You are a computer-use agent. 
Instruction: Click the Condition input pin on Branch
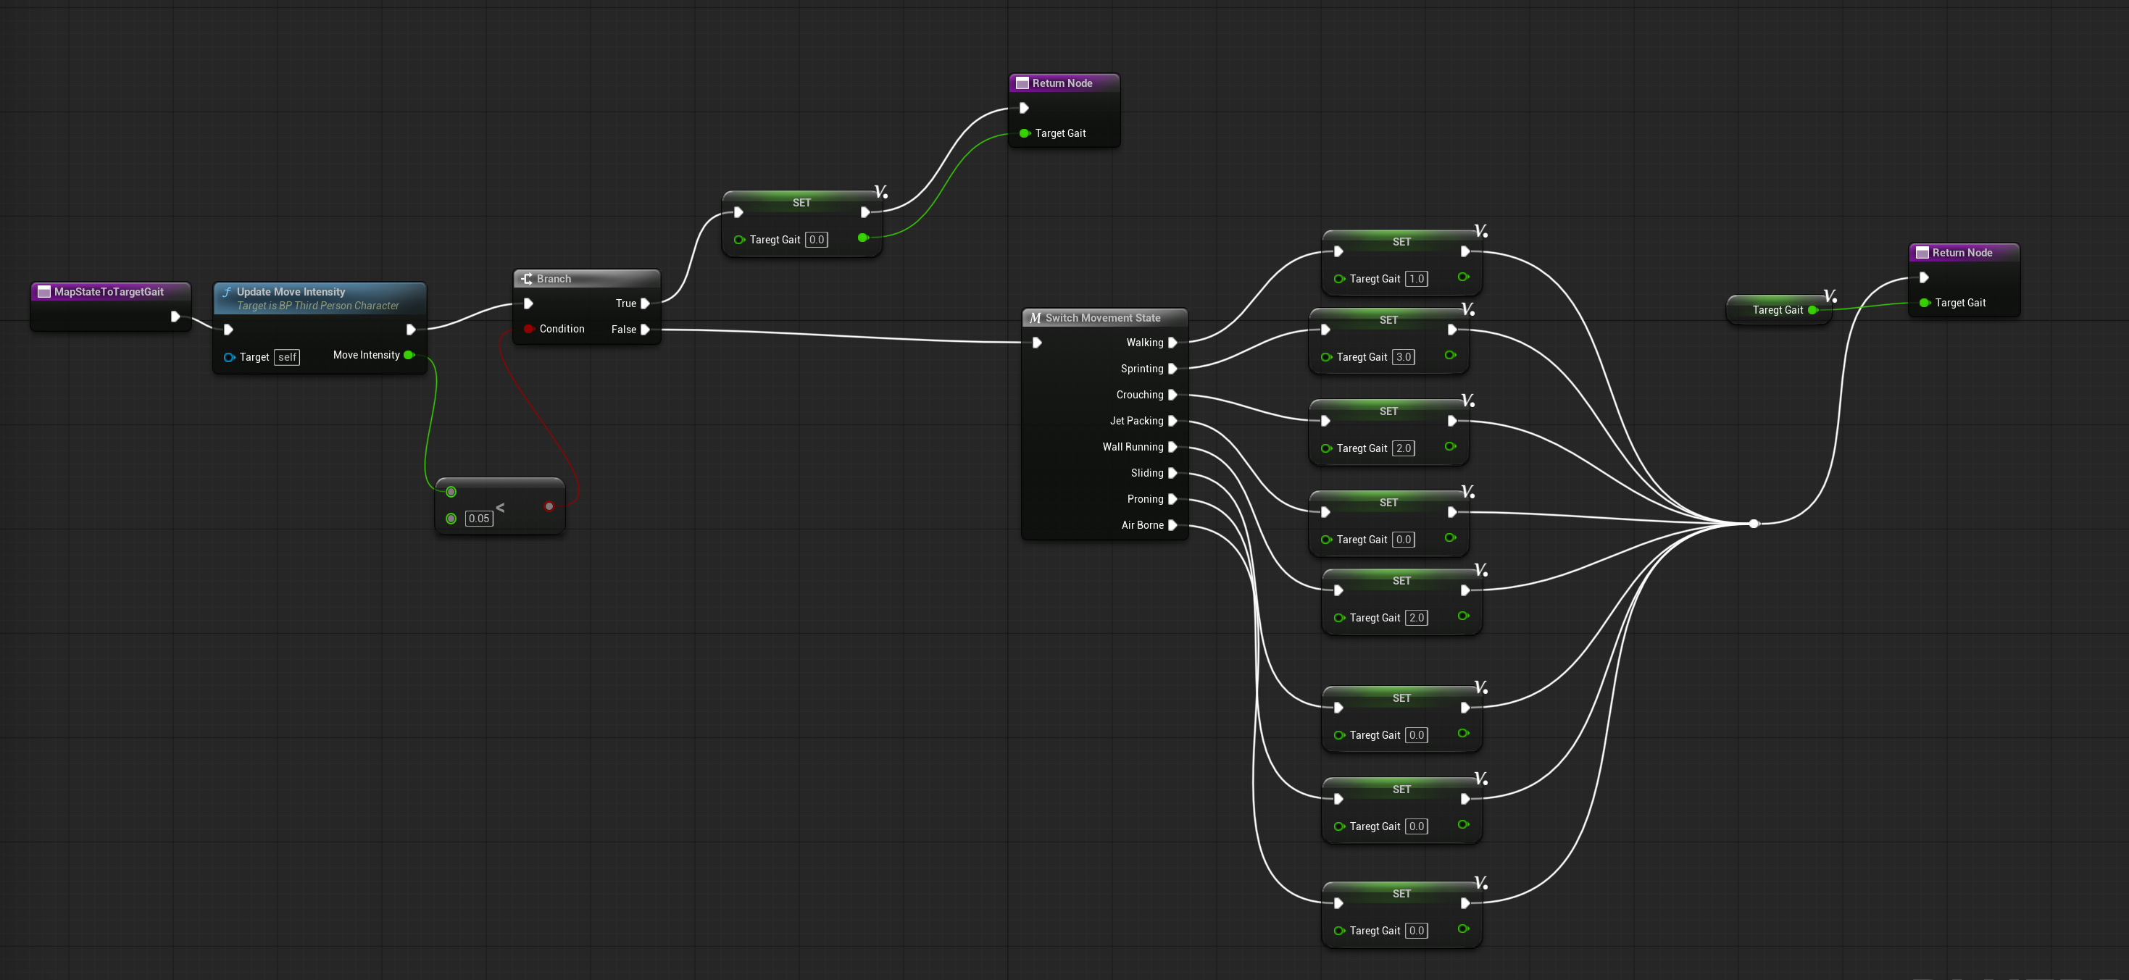pyautogui.click(x=530, y=329)
